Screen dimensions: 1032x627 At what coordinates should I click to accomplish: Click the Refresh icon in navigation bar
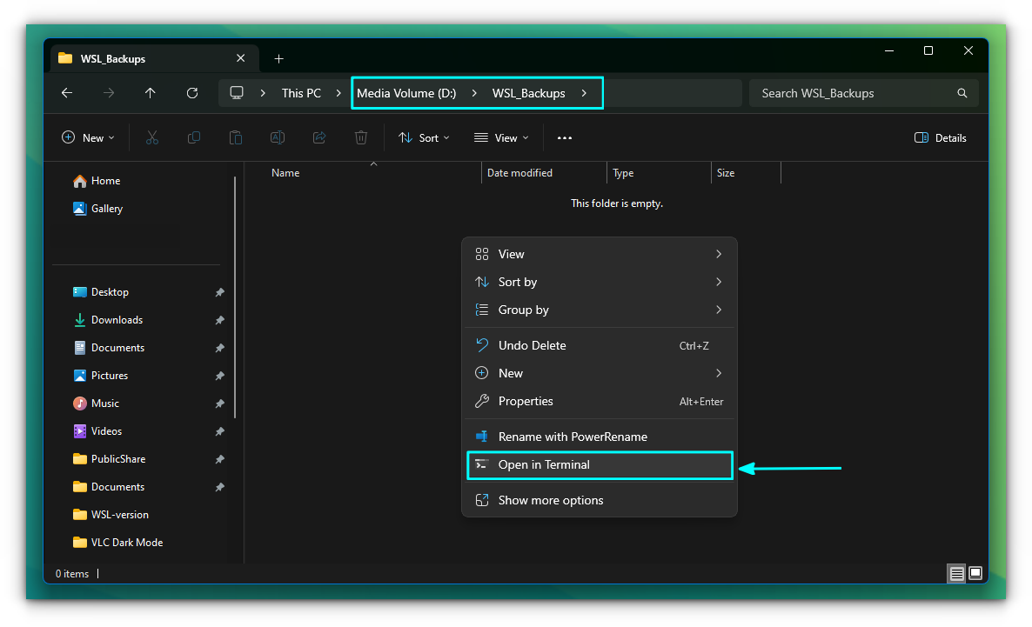click(x=192, y=93)
